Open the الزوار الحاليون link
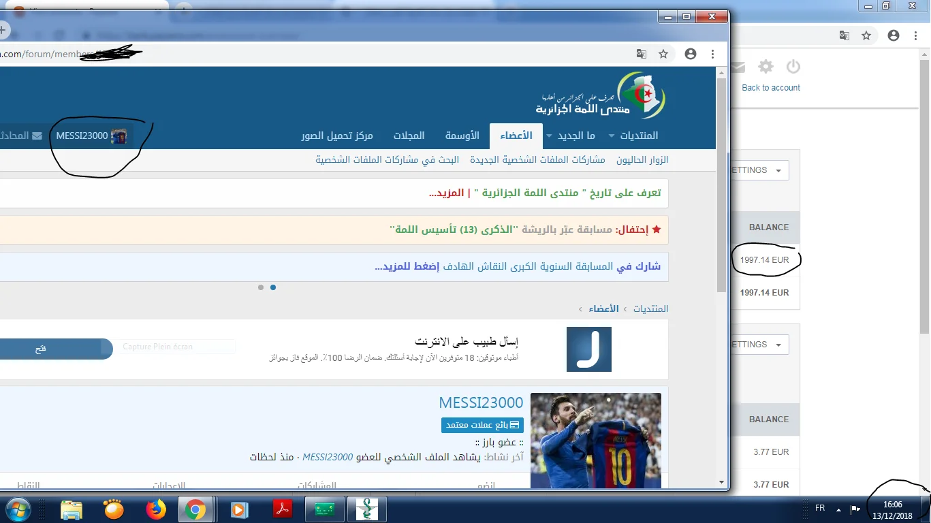The image size is (931, 523). (642, 159)
